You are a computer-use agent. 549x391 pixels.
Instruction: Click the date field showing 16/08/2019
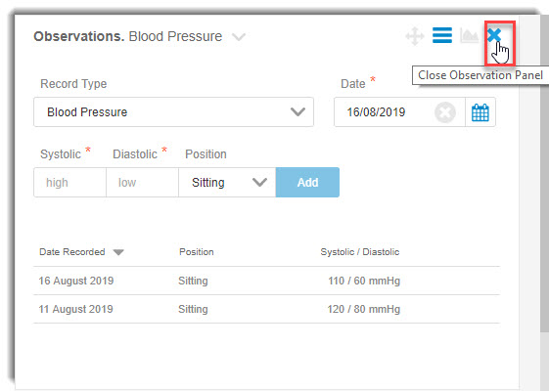pos(385,112)
